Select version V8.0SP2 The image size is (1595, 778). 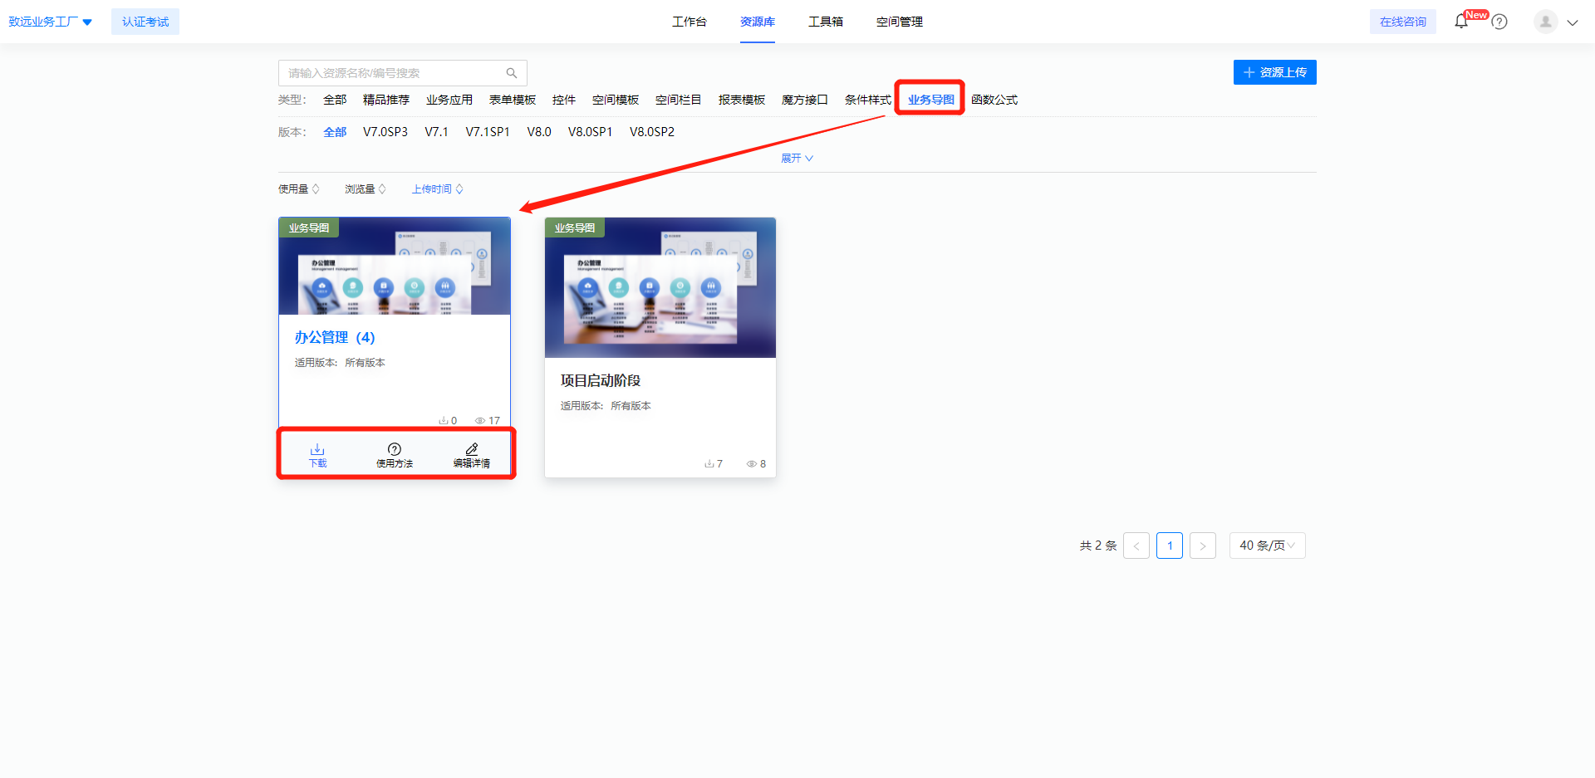point(652,132)
